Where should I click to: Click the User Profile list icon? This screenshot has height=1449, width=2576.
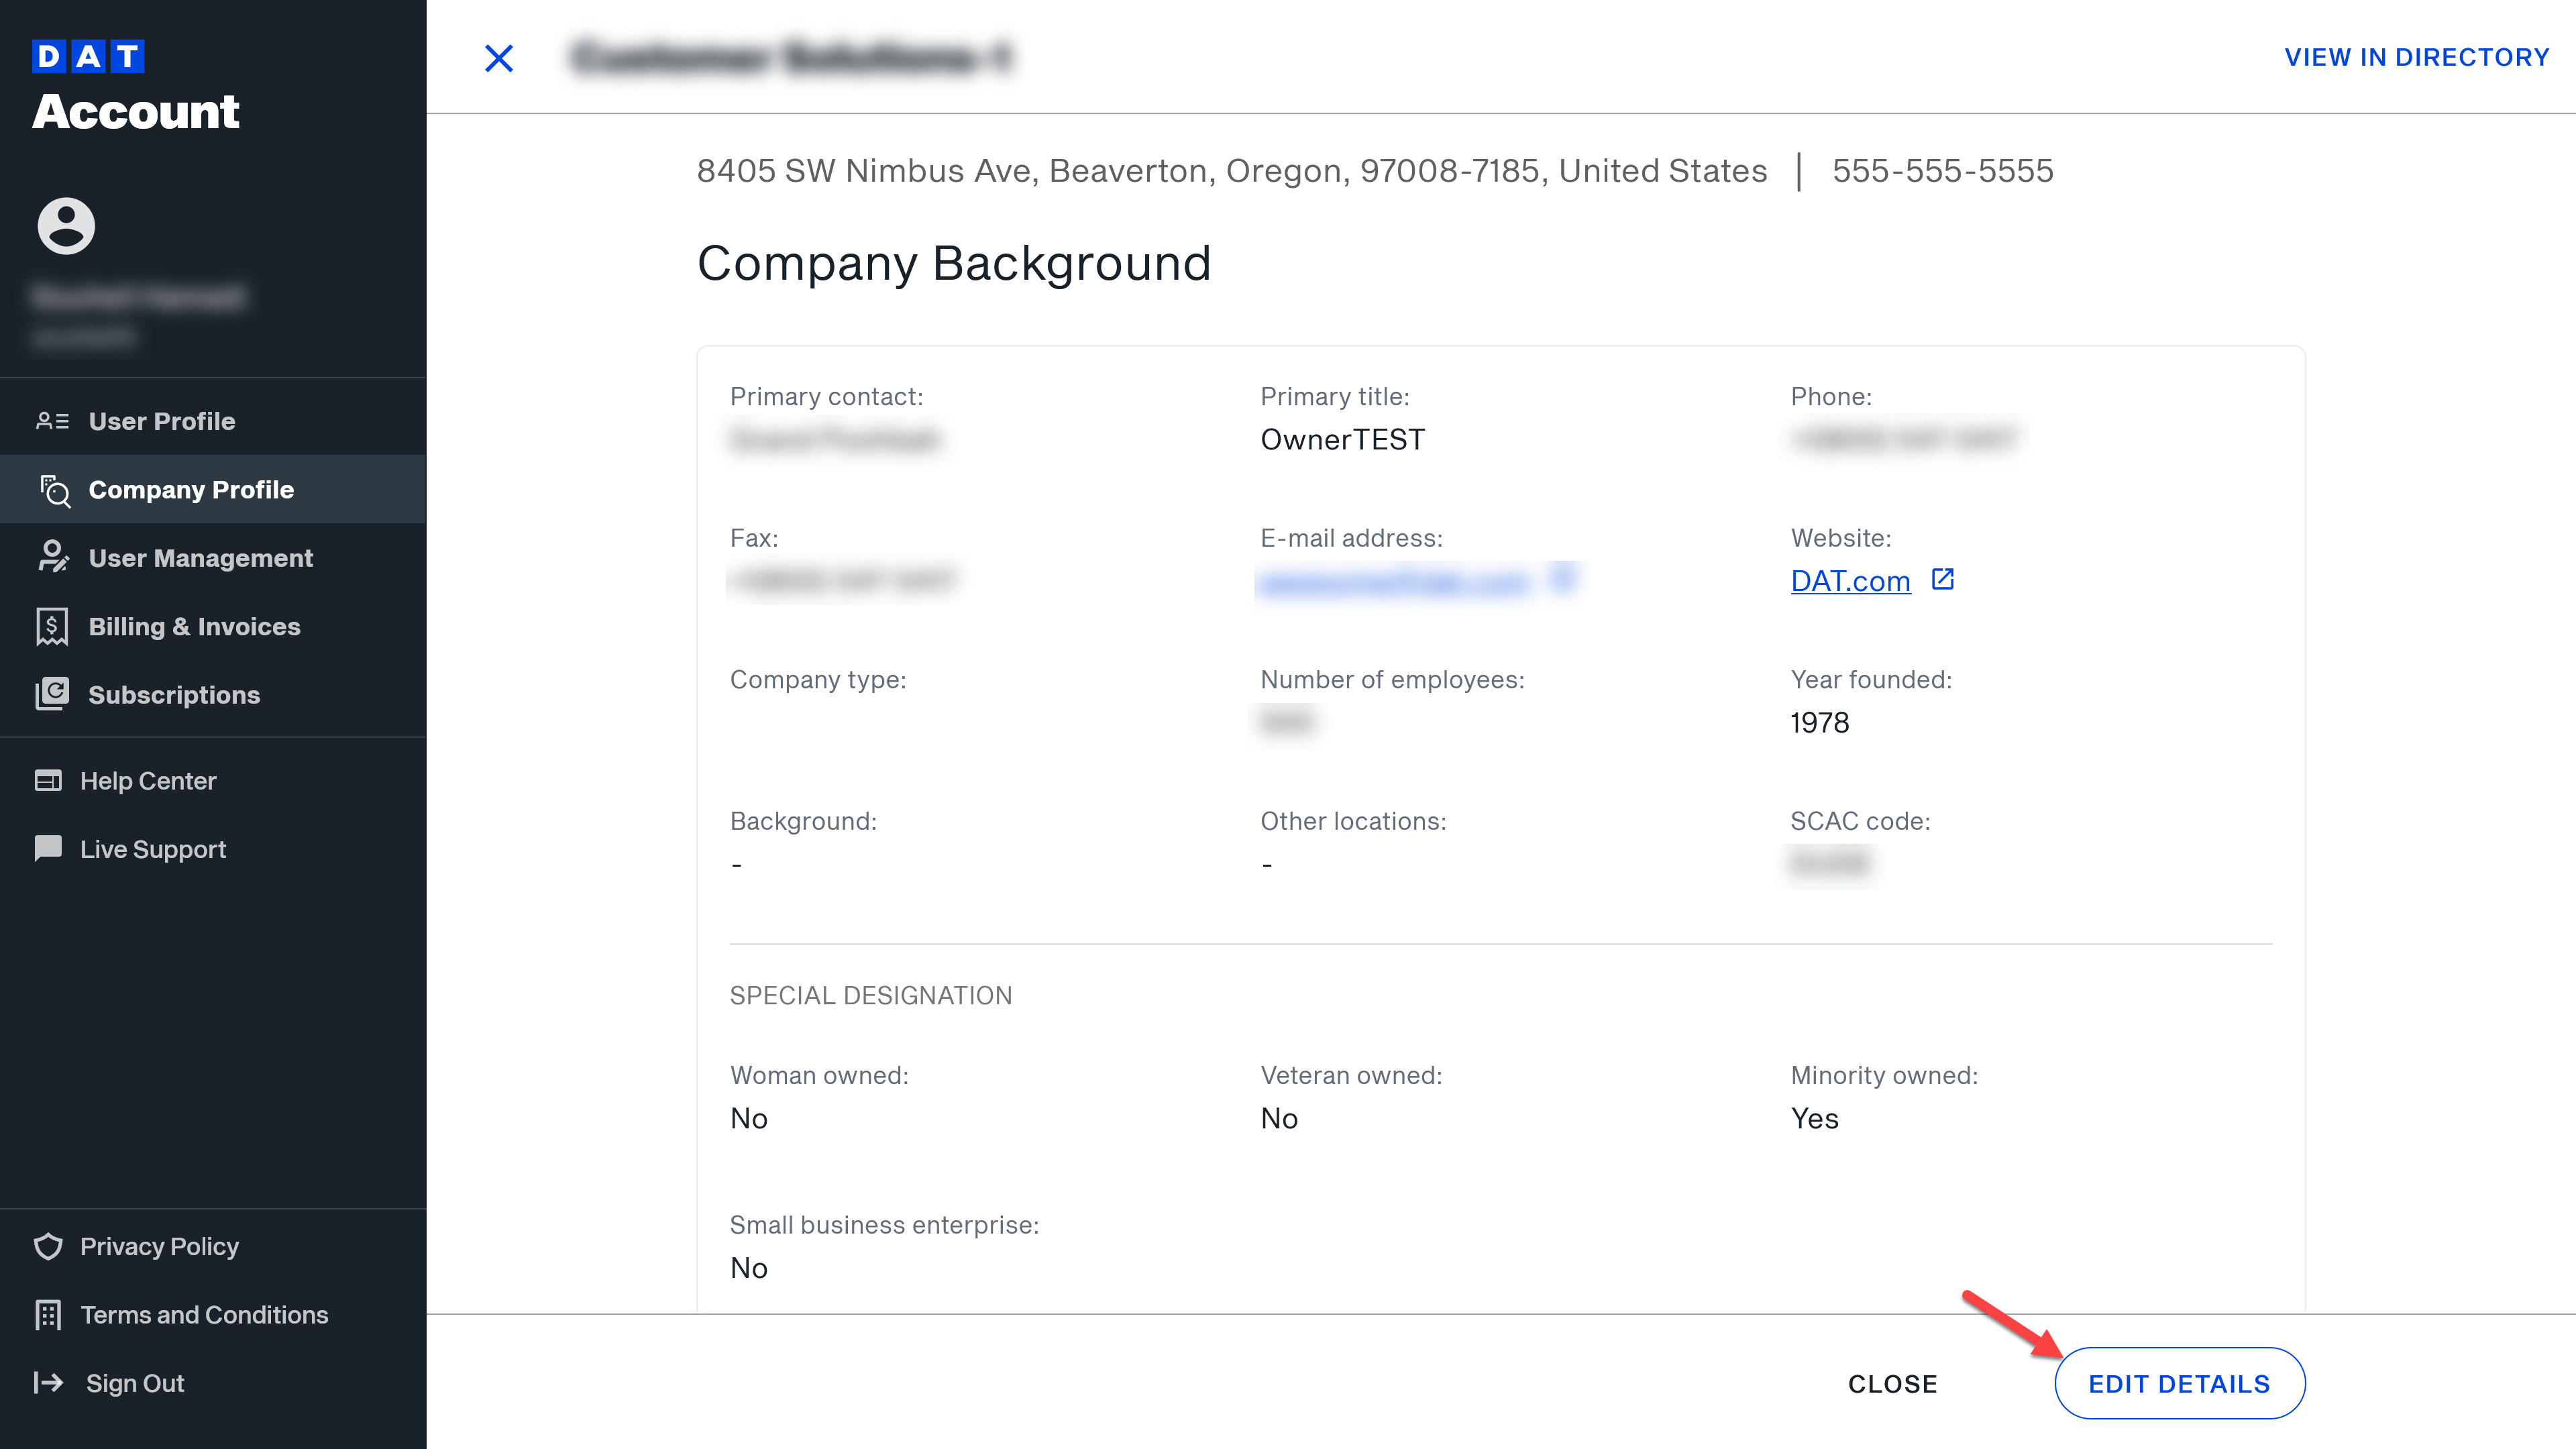tap(54, 421)
